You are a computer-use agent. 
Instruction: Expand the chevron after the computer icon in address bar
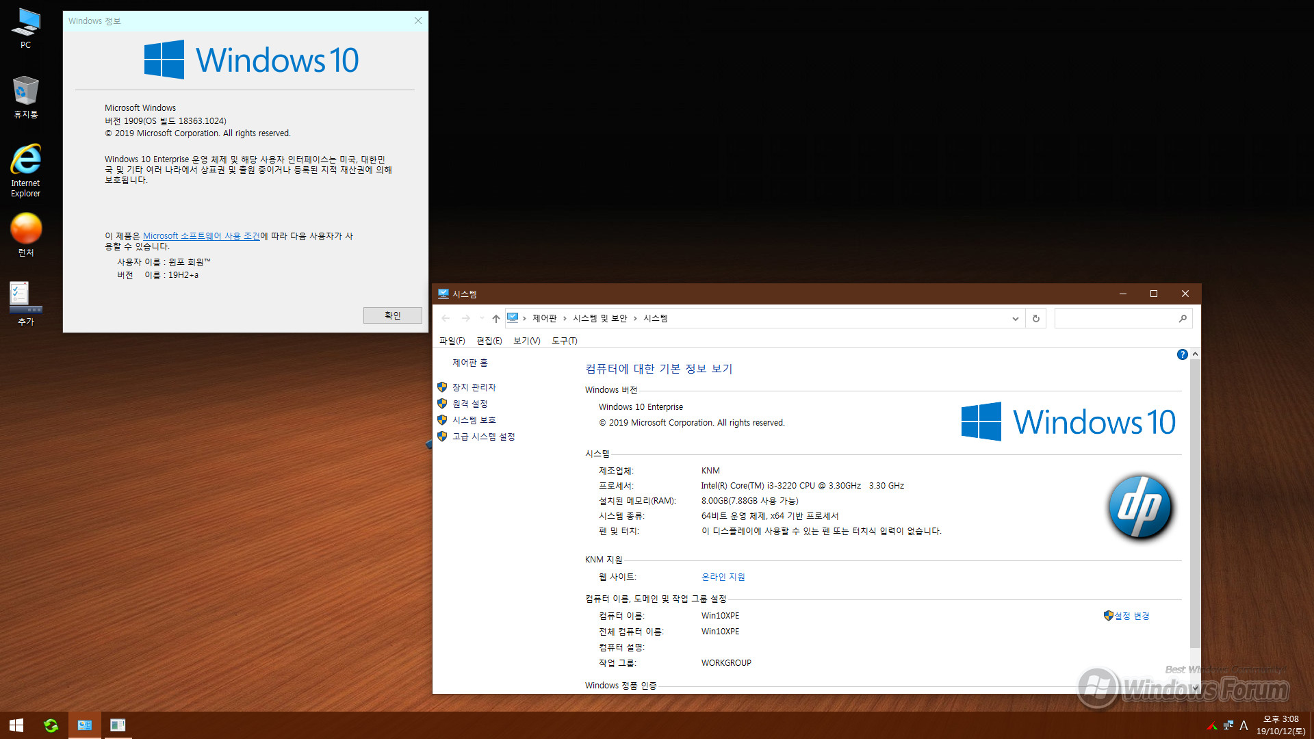(524, 318)
